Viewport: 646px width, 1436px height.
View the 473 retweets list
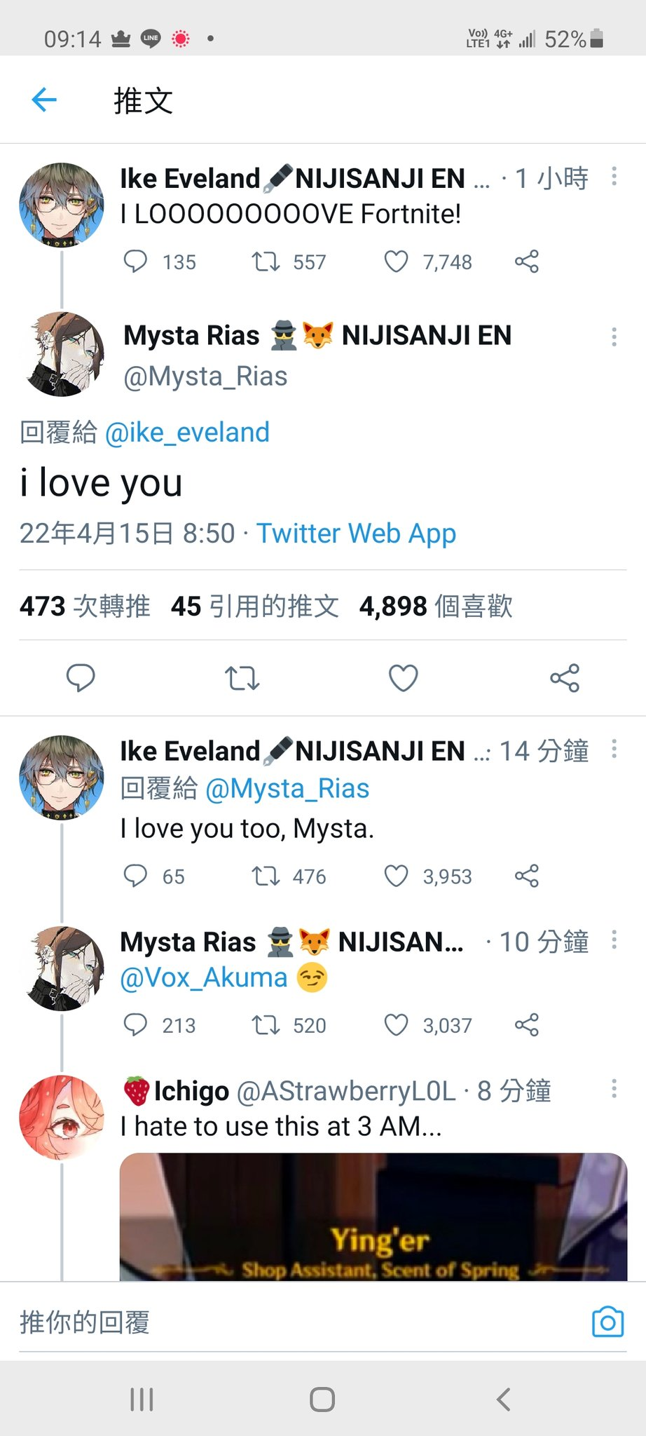tap(85, 606)
